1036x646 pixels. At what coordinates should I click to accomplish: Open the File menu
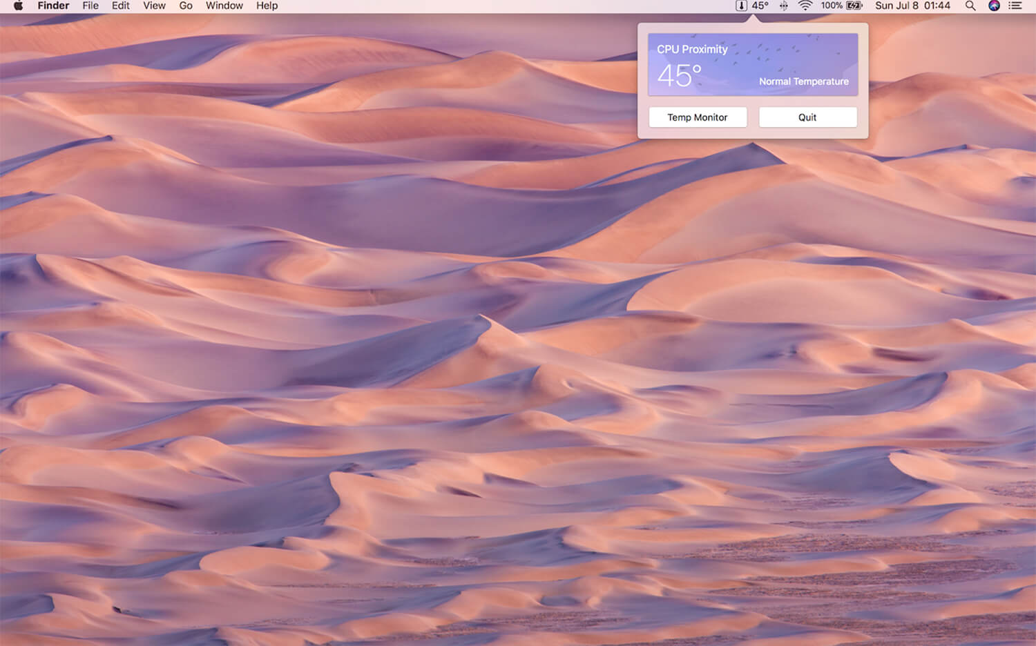point(90,6)
